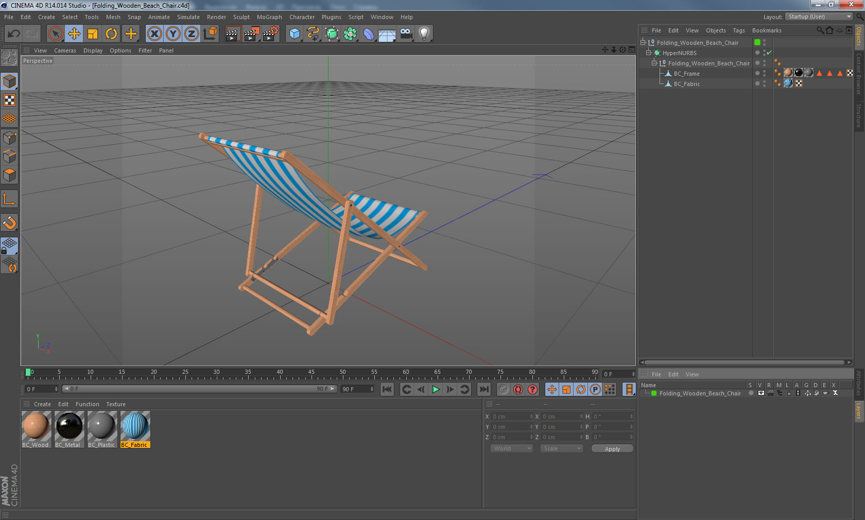Add HyperNURBS generator from toolbar
The width and height of the screenshot is (865, 520).
(332, 34)
